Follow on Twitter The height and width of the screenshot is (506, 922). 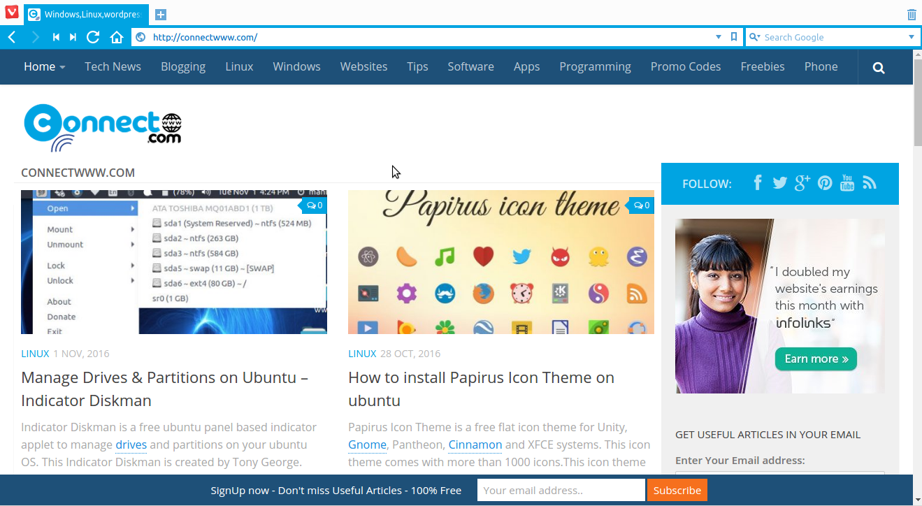click(780, 183)
